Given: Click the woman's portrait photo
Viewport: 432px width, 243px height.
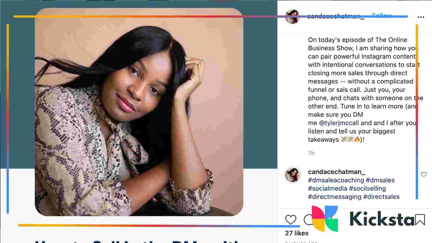Looking at the screenshot, I should tap(139, 112).
